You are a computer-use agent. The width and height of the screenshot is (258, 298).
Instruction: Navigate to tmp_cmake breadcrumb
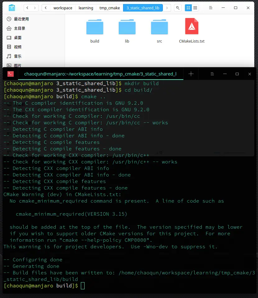click(x=109, y=8)
